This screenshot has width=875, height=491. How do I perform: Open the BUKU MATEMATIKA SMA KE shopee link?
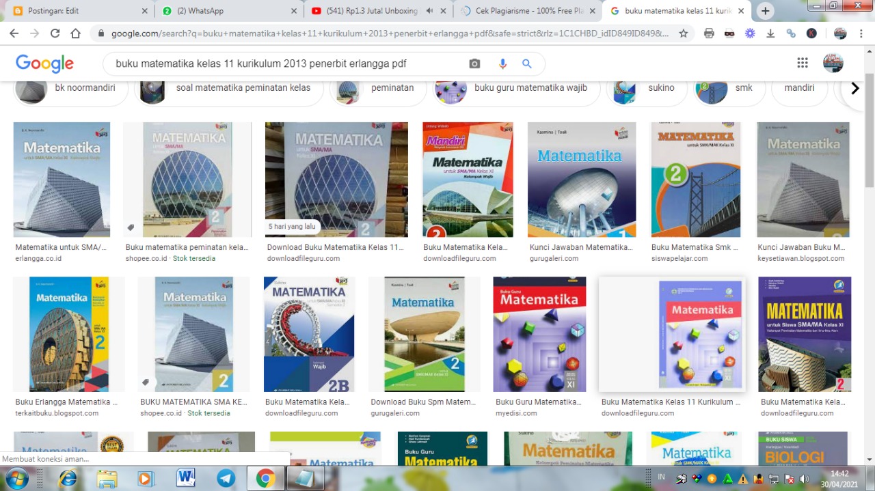(x=193, y=402)
